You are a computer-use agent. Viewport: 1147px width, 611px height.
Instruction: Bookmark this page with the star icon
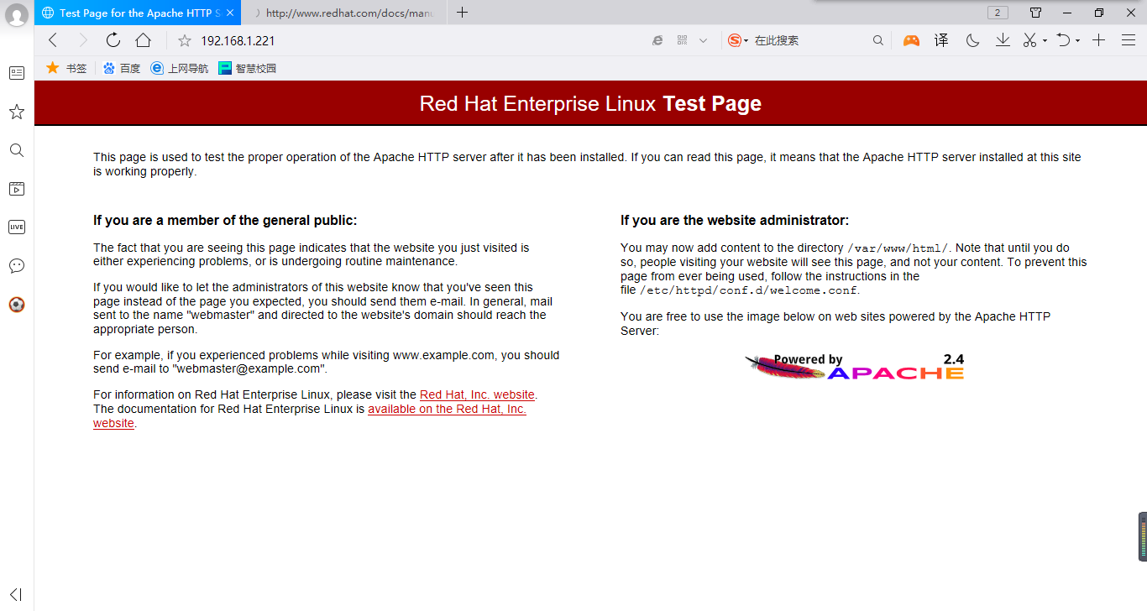point(185,40)
